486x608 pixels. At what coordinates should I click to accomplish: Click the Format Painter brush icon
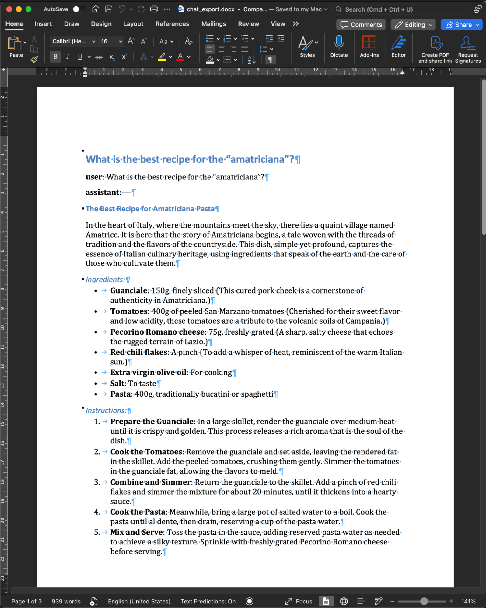pos(34,59)
